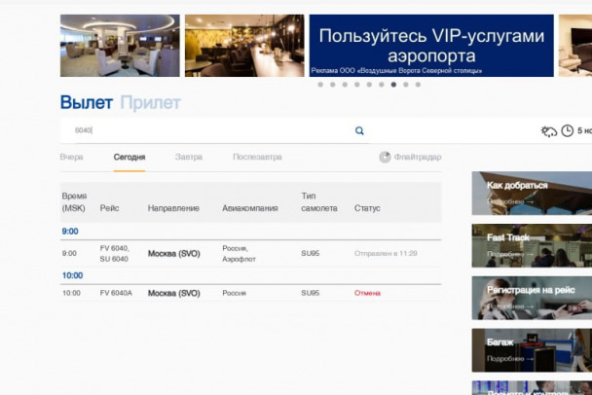Screen dimensions: 592x395
Task: Open the Как добраться card
Action: tap(531, 193)
